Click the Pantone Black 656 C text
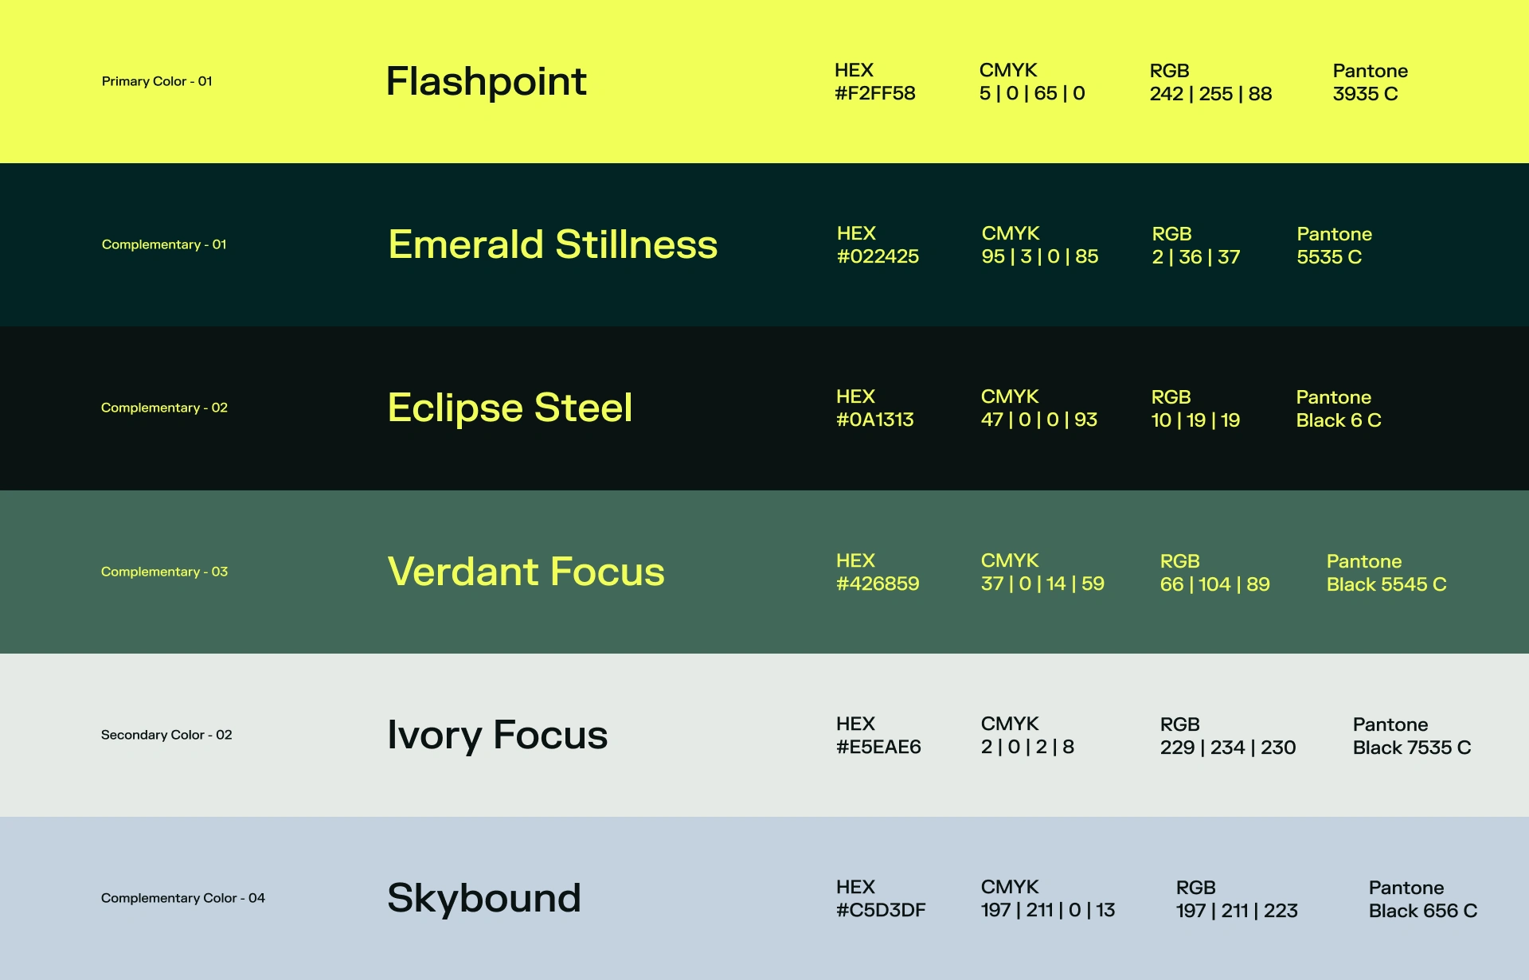Viewport: 1529px width, 980px height. point(1422,899)
